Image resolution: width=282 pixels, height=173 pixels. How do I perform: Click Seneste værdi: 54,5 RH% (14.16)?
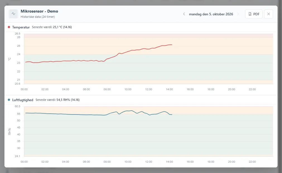[57, 100]
